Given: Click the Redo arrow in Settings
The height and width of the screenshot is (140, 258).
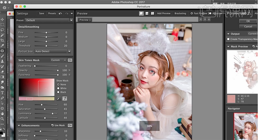Looking at the screenshot, I should pos(67,14).
